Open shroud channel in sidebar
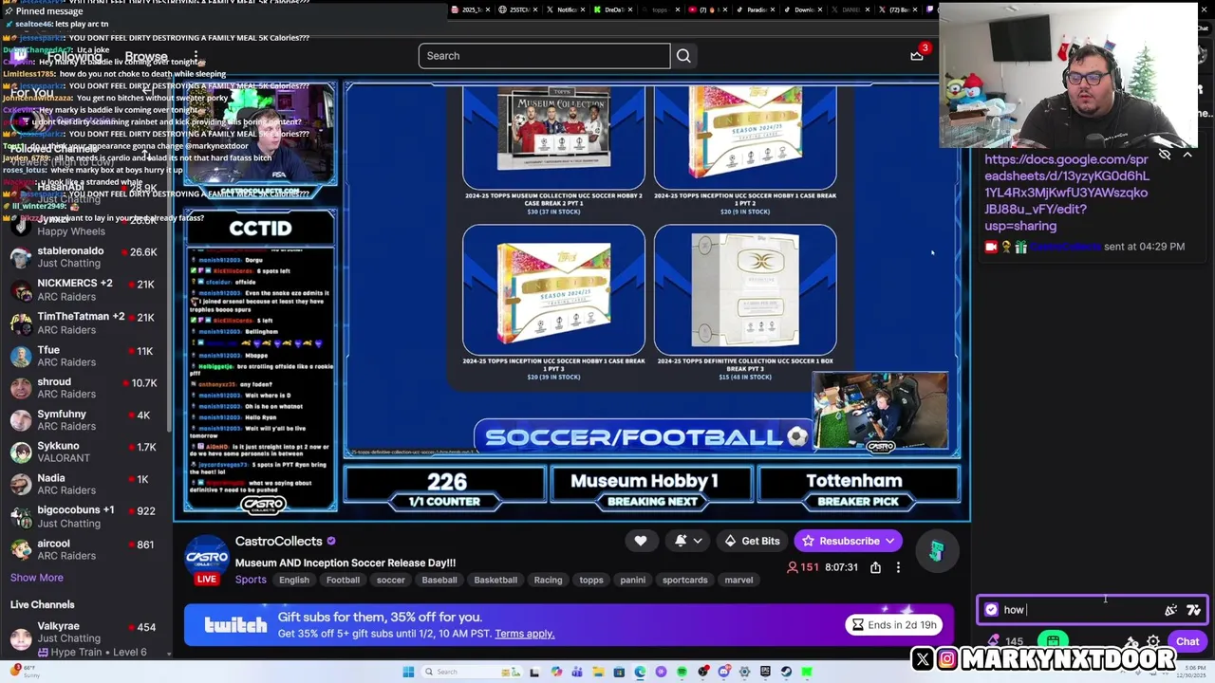Viewport: 1215px width, 683px height. pyautogui.click(x=85, y=388)
